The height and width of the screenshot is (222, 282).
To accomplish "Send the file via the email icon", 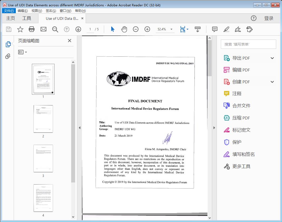I will 43,29.
